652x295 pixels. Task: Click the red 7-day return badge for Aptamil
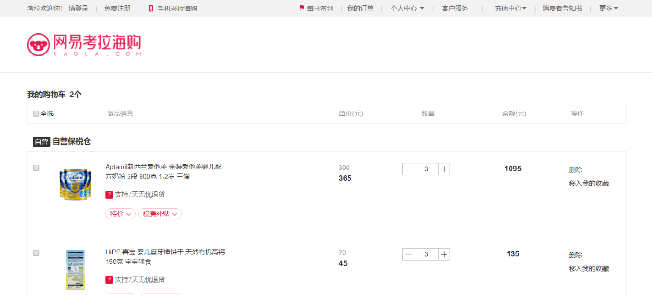(109, 195)
